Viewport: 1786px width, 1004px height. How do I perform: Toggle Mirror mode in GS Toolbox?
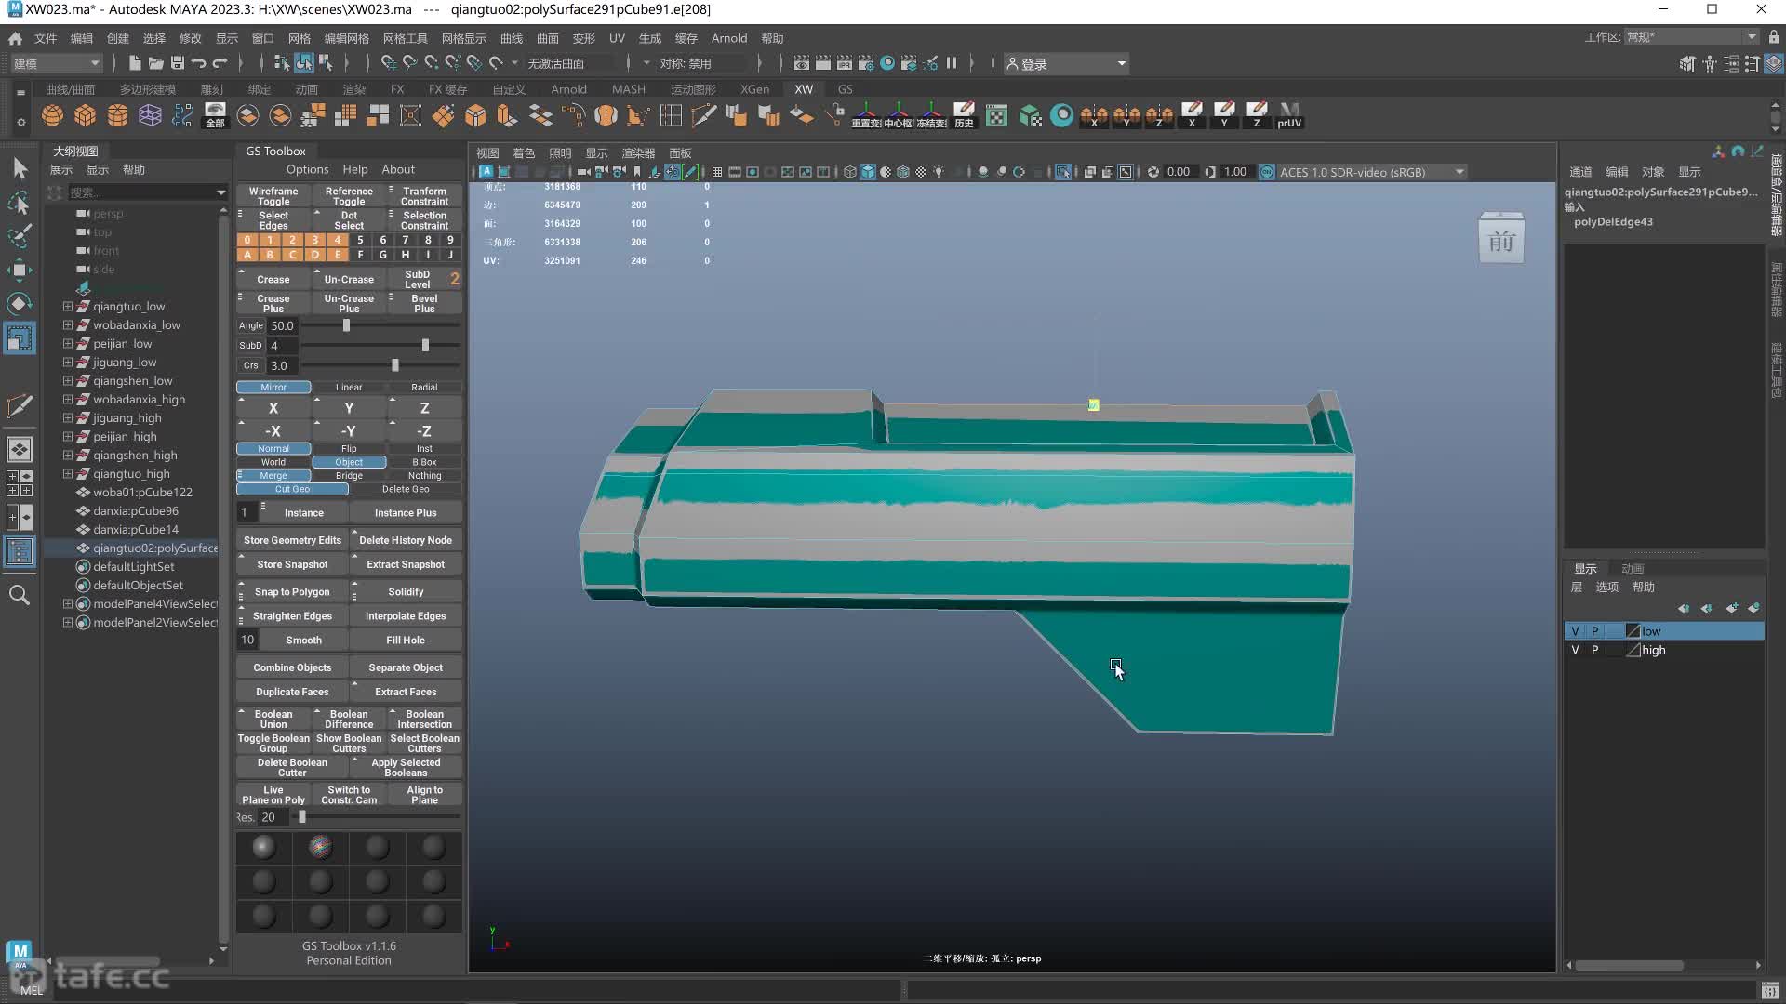(273, 387)
